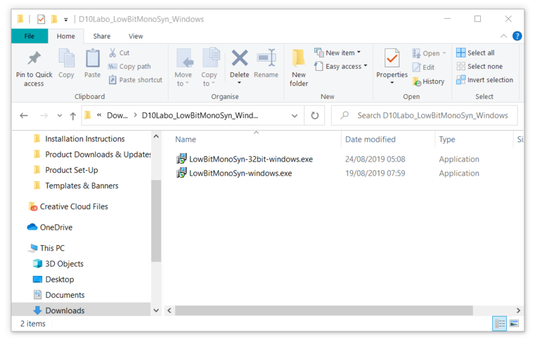The image size is (535, 342).
Task: Switch to the Share ribbon tab
Action: click(x=102, y=36)
